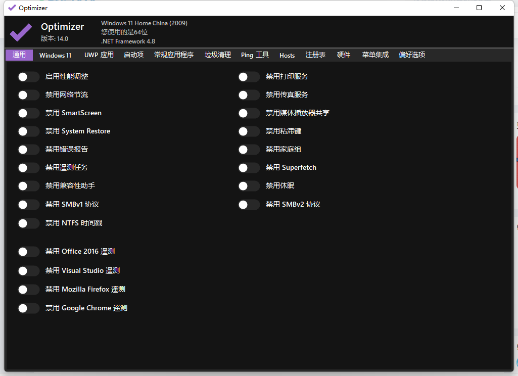Turn on 禁用 System Restore
This screenshot has height=376, width=518.
[28, 131]
